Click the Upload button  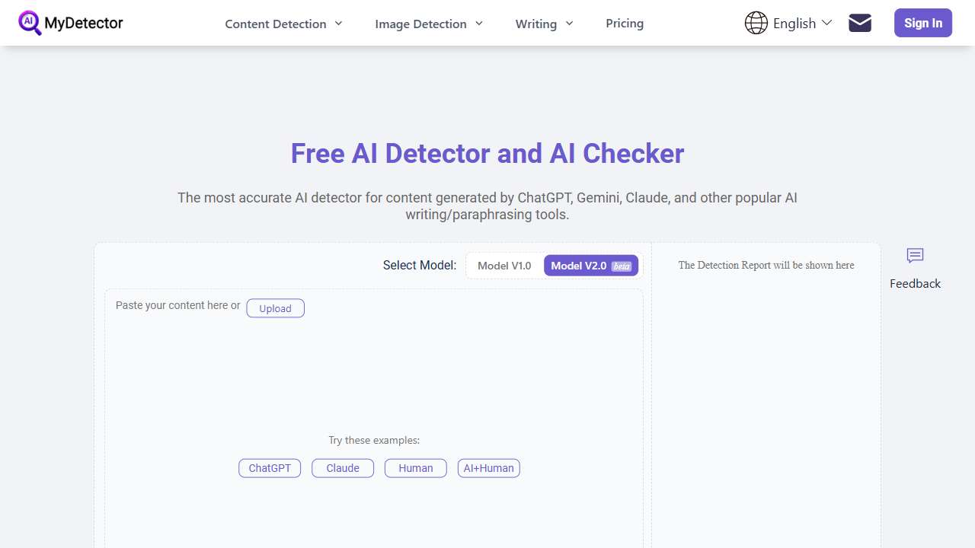click(x=275, y=308)
